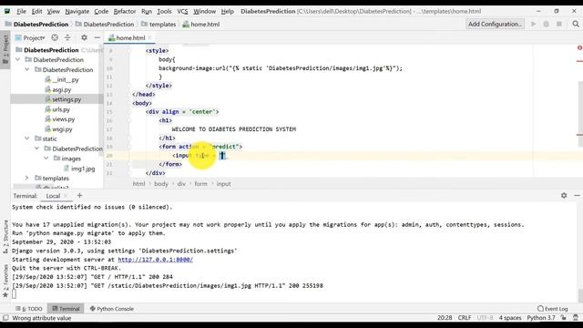Open the Structure side tab
This screenshot has height=328, width=583.
coord(5,237)
